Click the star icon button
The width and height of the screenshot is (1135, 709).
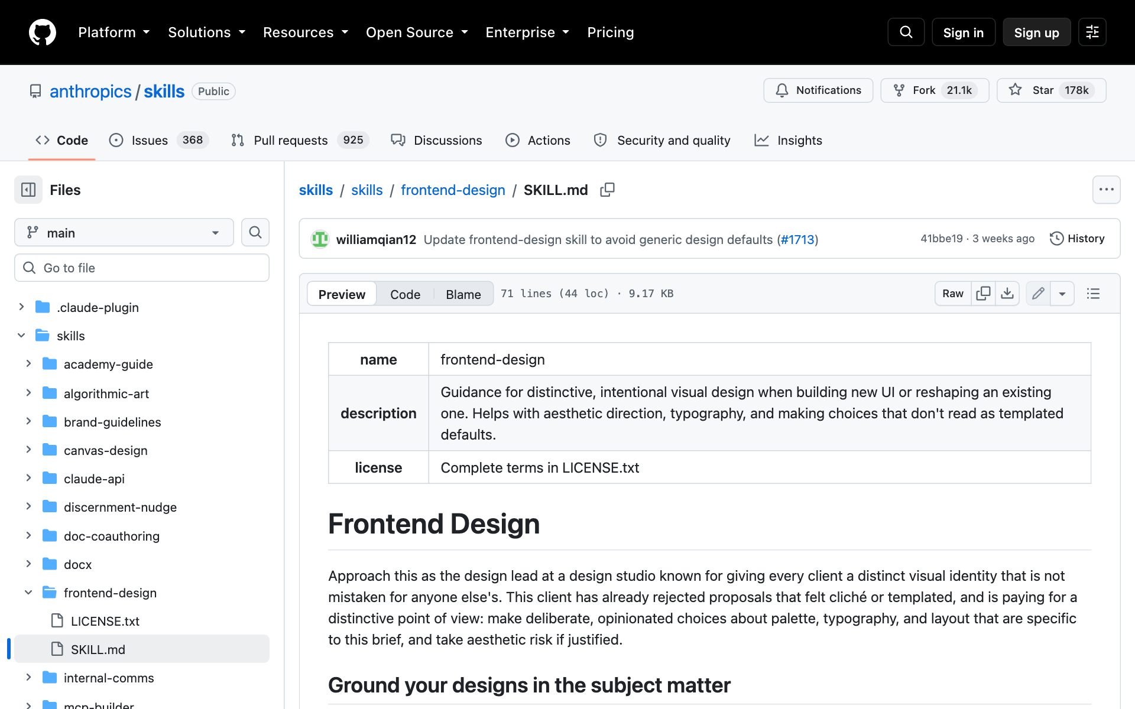point(1051,90)
